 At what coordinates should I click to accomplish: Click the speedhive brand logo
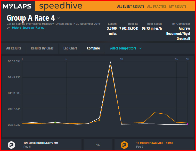point(61,6)
